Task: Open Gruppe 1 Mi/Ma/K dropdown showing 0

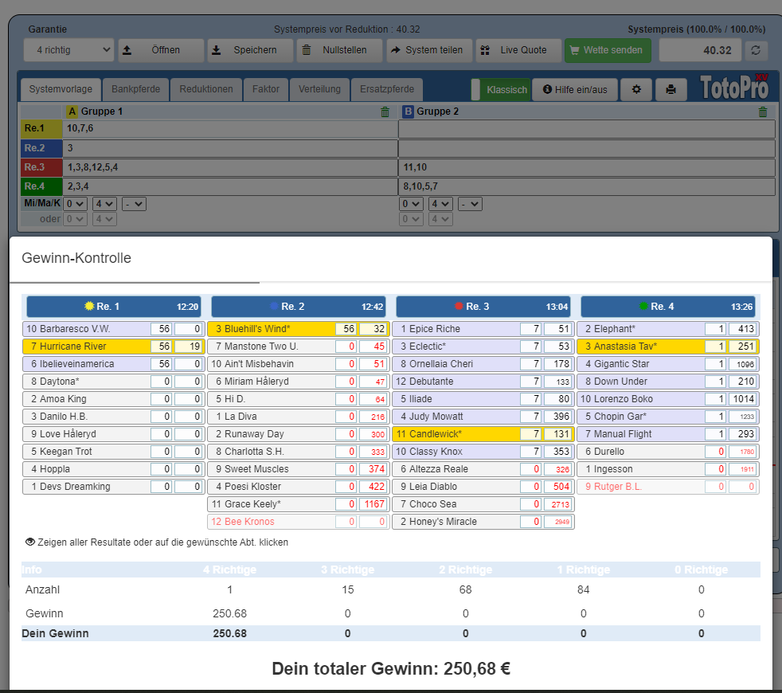Action: click(76, 204)
